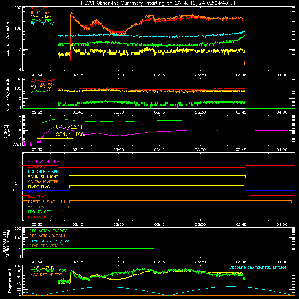The width and height of the screenshot is (299, 299).
Task: Click the REAR_DEC_CHAN/128 legend label
Action: coord(49,241)
